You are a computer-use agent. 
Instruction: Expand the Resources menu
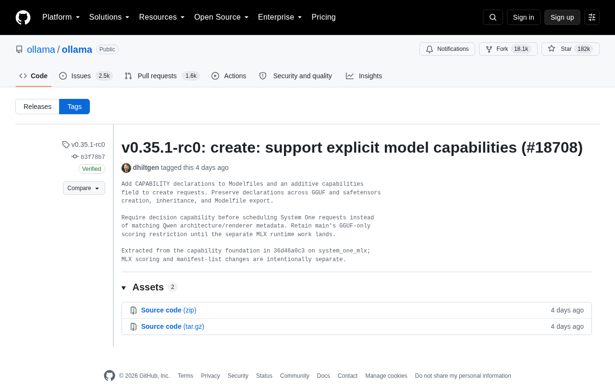162,17
